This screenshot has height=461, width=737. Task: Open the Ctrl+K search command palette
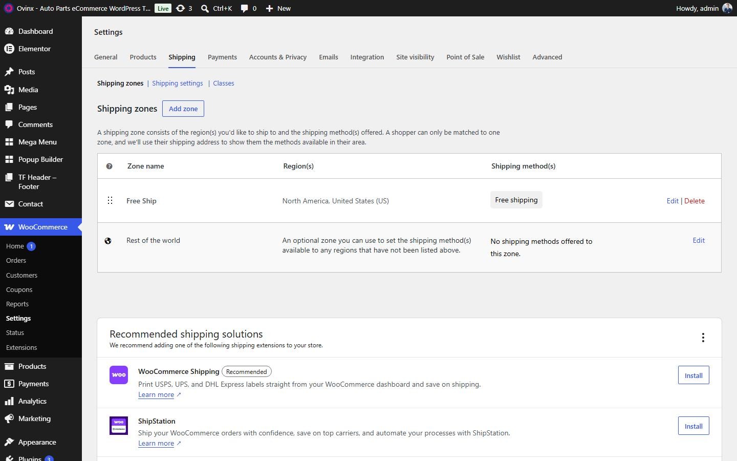pos(216,8)
